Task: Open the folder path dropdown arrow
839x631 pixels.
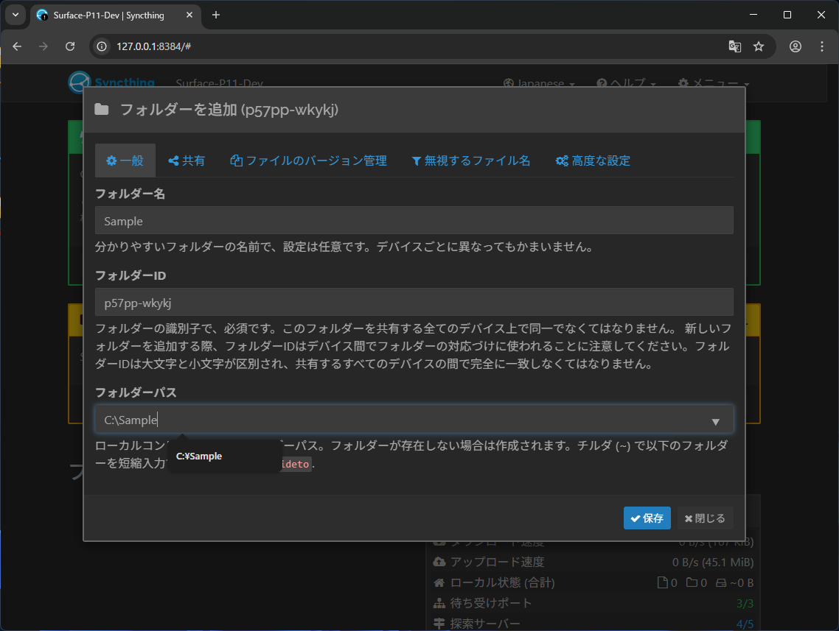Action: pyautogui.click(x=715, y=420)
